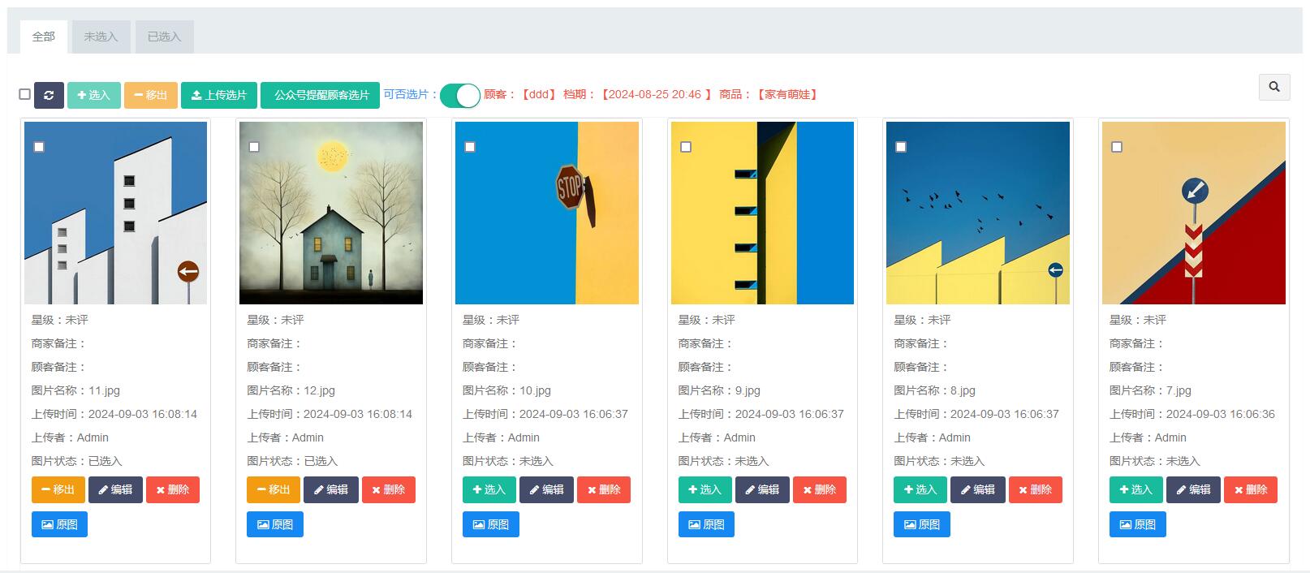Click the flying birds photo thumbnail

[977, 213]
